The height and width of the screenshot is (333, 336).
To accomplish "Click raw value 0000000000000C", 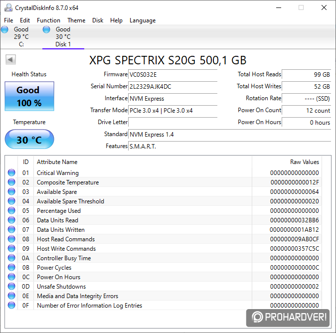I will click(295, 268).
